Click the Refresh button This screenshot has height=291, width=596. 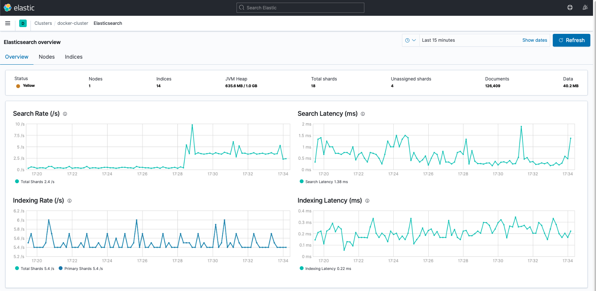(x=572, y=40)
